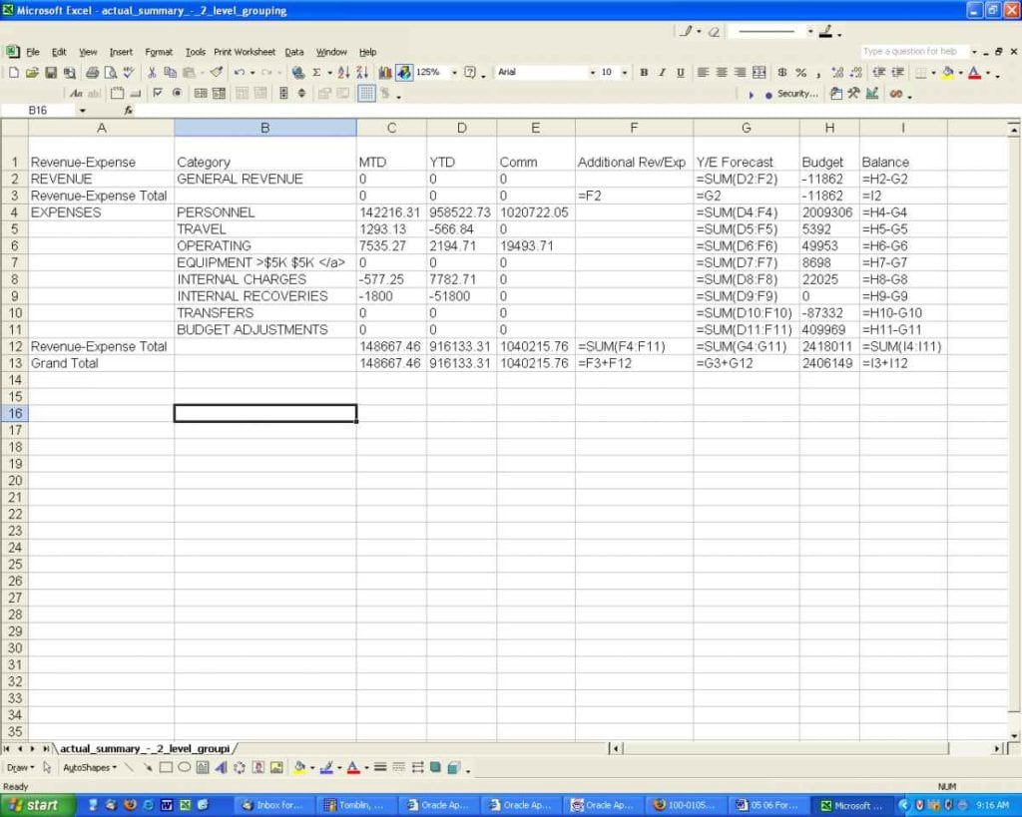Click column header G

click(x=747, y=128)
